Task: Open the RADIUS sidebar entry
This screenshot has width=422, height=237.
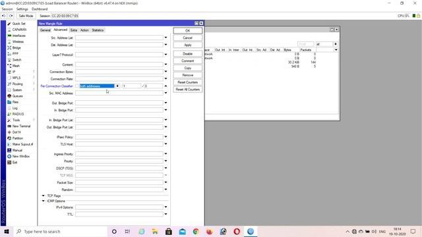Action: point(18,114)
